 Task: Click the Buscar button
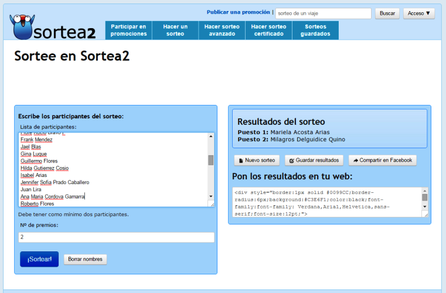387,13
